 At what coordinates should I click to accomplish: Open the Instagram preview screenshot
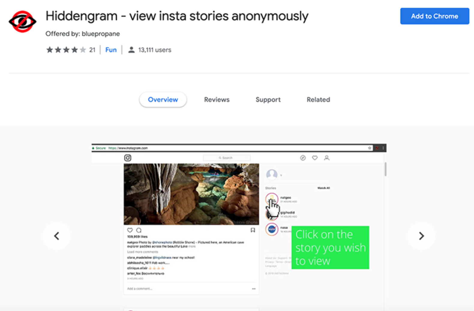(239, 227)
